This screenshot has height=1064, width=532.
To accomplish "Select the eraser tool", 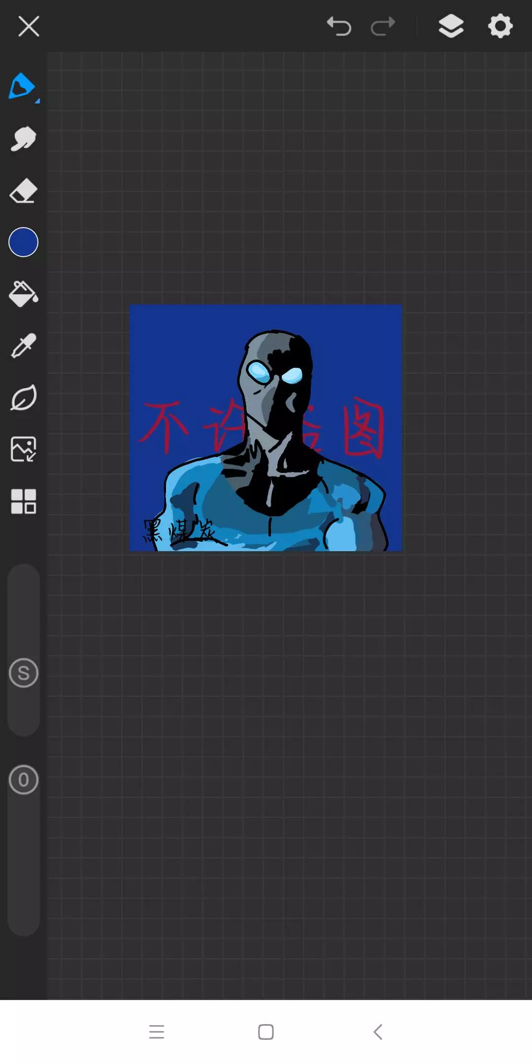I will [23, 191].
